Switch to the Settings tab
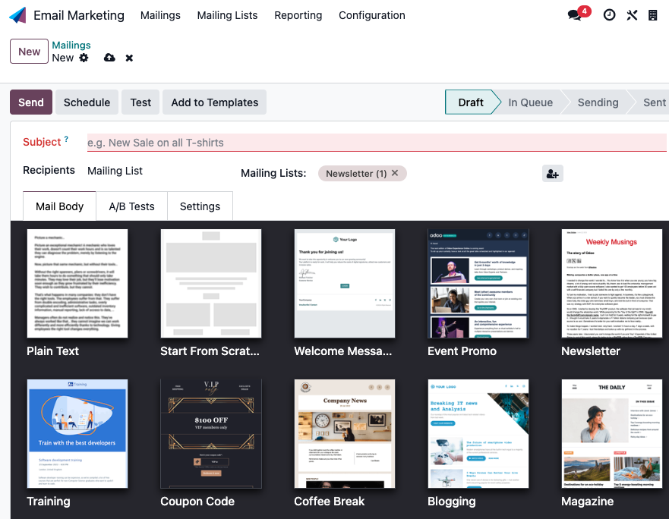Image resolution: width=669 pixels, height=519 pixels. [200, 206]
